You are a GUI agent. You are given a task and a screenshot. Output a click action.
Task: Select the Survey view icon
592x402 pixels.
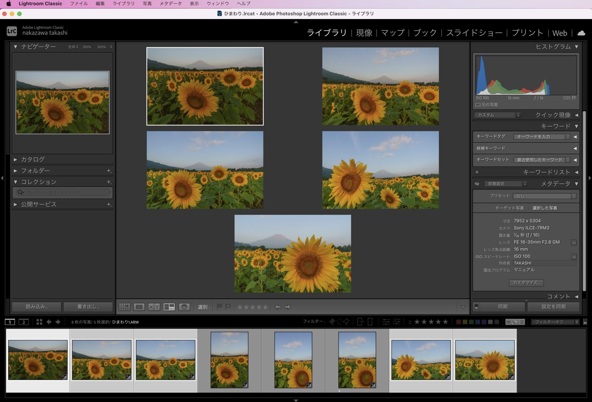pyautogui.click(x=169, y=307)
